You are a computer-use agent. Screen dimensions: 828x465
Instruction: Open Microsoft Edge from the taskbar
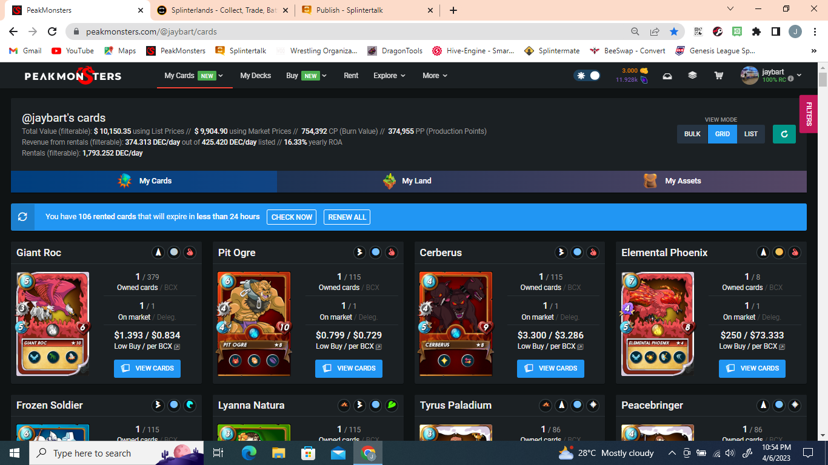pos(249,453)
